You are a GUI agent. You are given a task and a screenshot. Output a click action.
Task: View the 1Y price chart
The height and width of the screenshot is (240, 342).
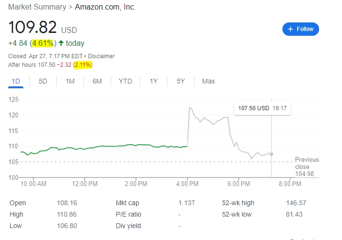coord(154,81)
